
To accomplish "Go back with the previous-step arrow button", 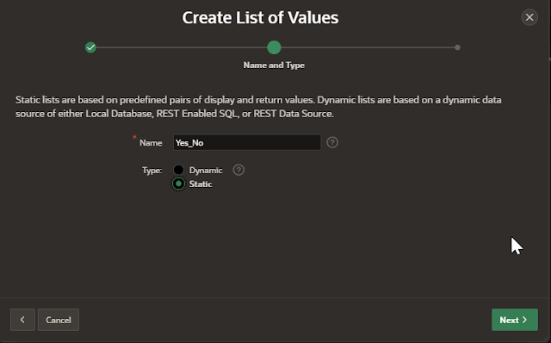I will [x=22, y=320].
